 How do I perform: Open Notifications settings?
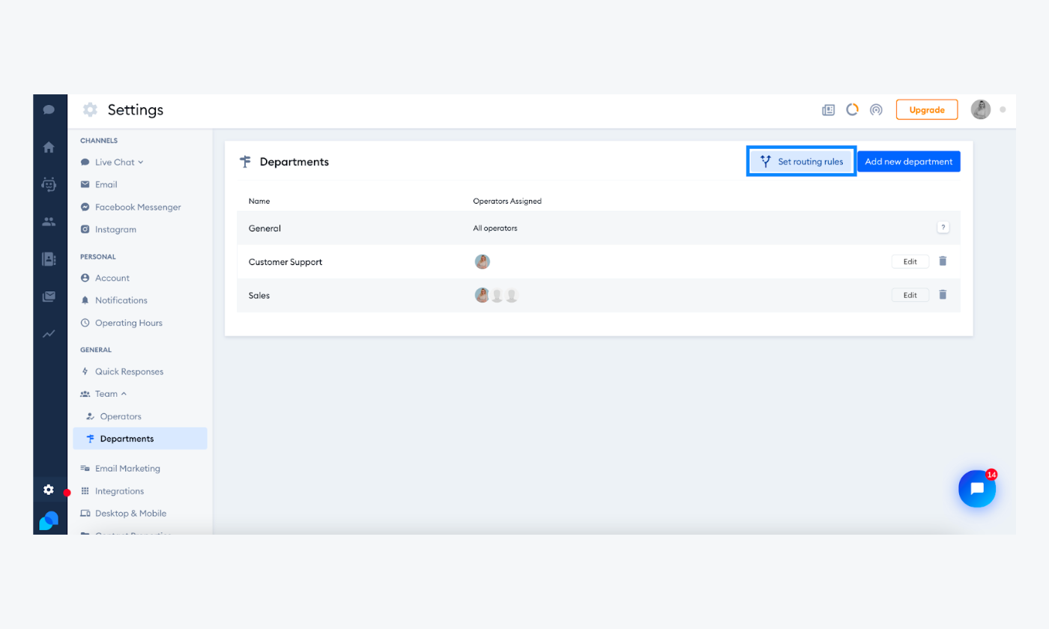(x=114, y=300)
